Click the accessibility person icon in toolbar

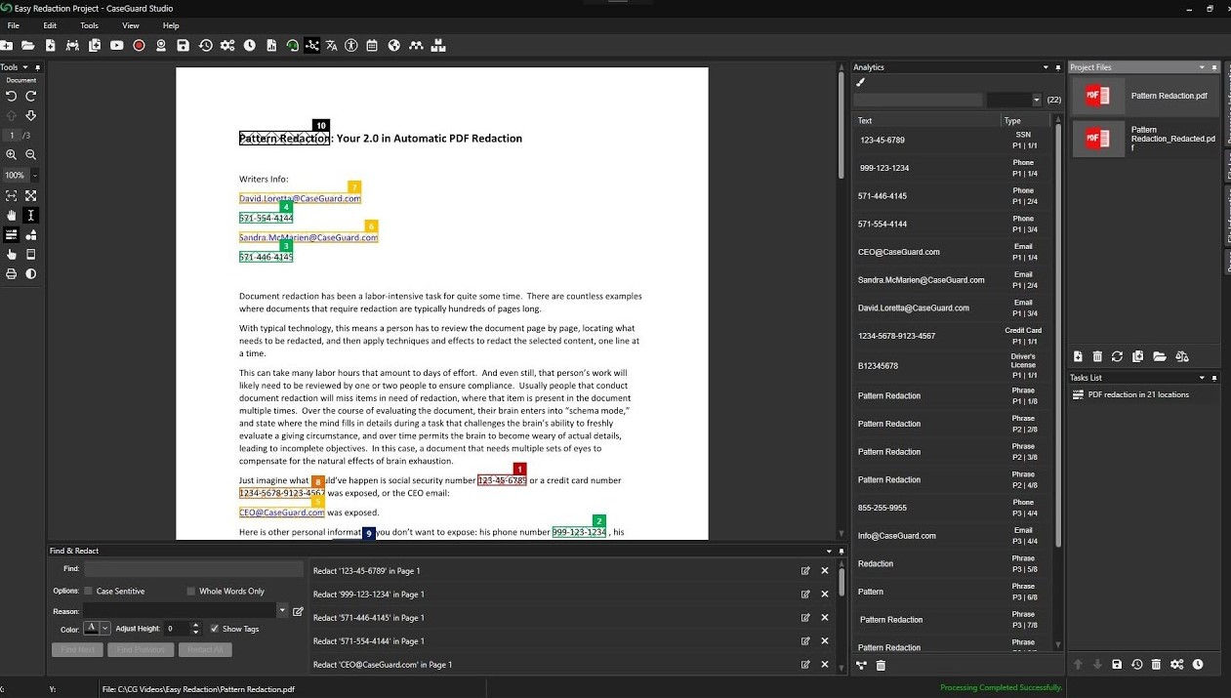point(351,45)
